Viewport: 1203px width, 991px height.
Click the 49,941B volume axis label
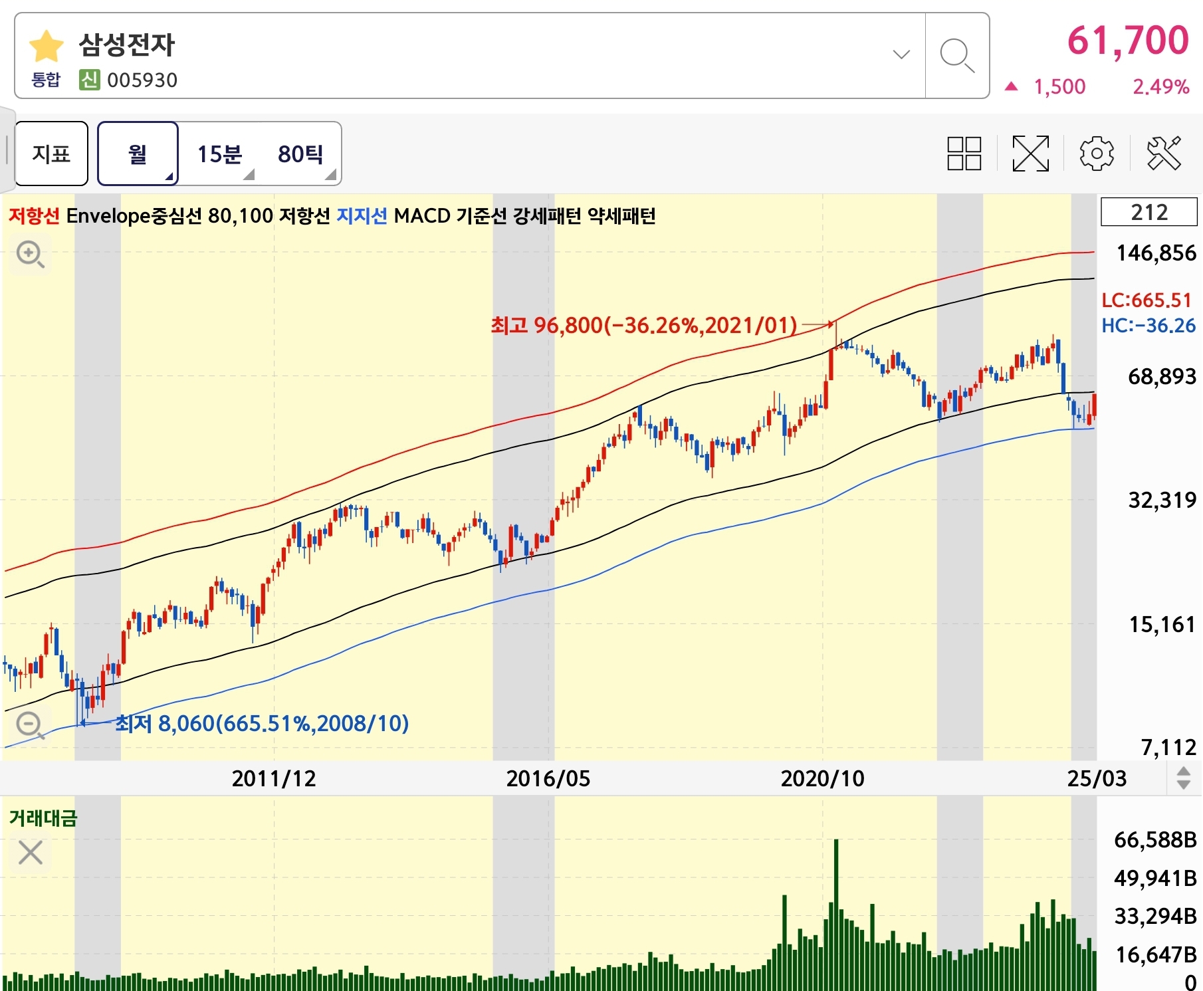tap(1156, 878)
